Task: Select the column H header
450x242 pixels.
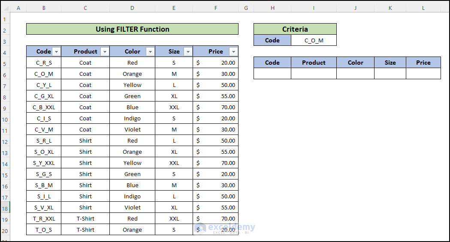Action: [x=272, y=8]
